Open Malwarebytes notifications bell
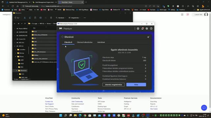 [x=142, y=29]
